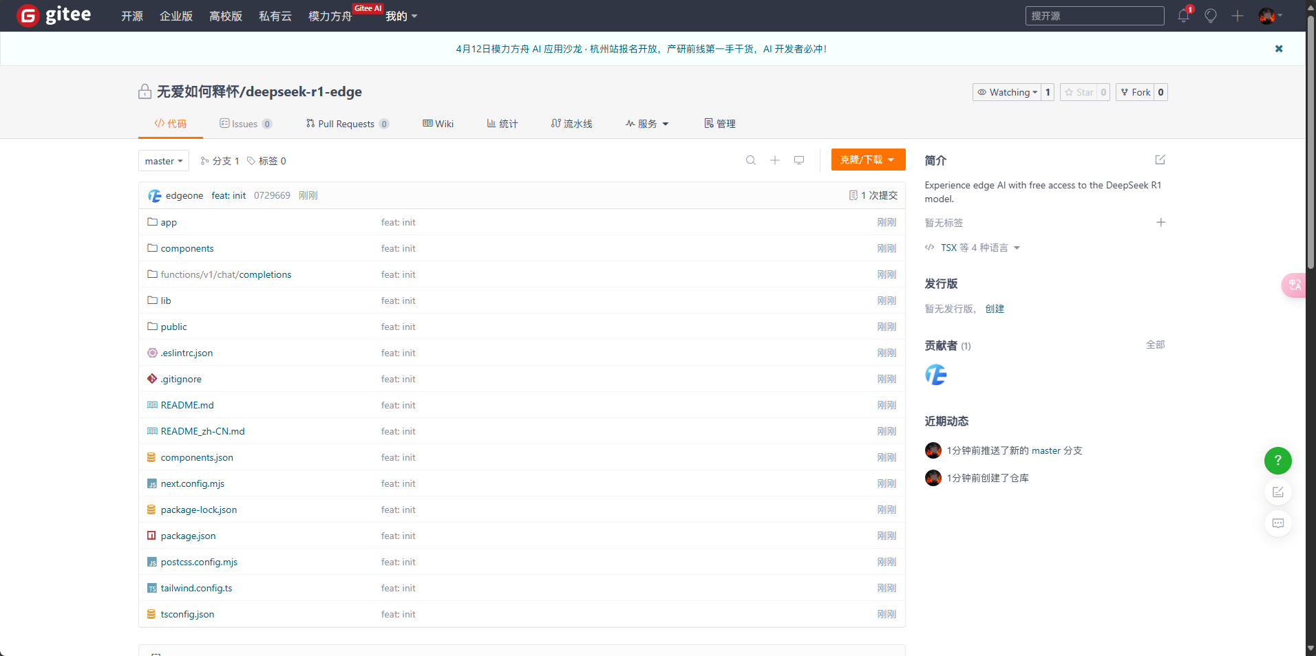This screenshot has height=656, width=1316.
Task: Open commit hash 0729669
Action: [272, 195]
